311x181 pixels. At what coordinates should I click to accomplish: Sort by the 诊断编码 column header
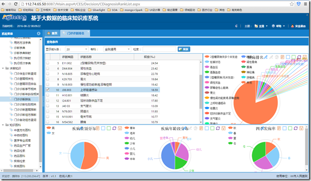pos(69,57)
